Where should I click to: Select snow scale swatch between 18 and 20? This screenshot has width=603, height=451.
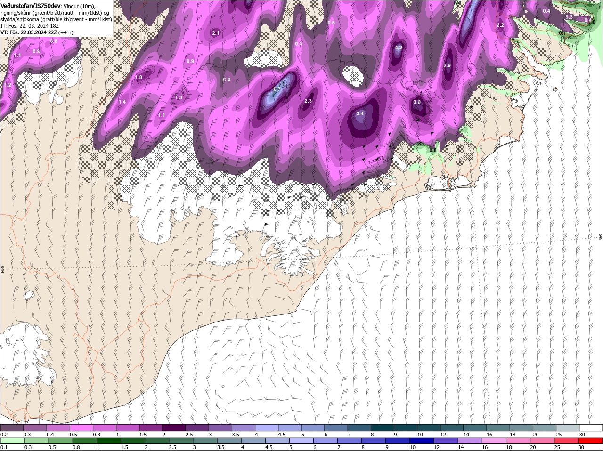tap(522, 427)
